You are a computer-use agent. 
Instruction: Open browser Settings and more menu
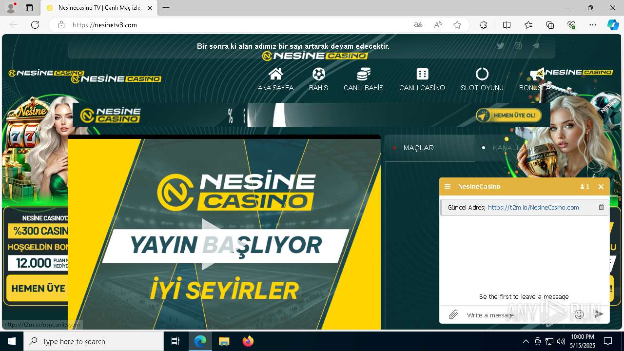click(x=593, y=25)
